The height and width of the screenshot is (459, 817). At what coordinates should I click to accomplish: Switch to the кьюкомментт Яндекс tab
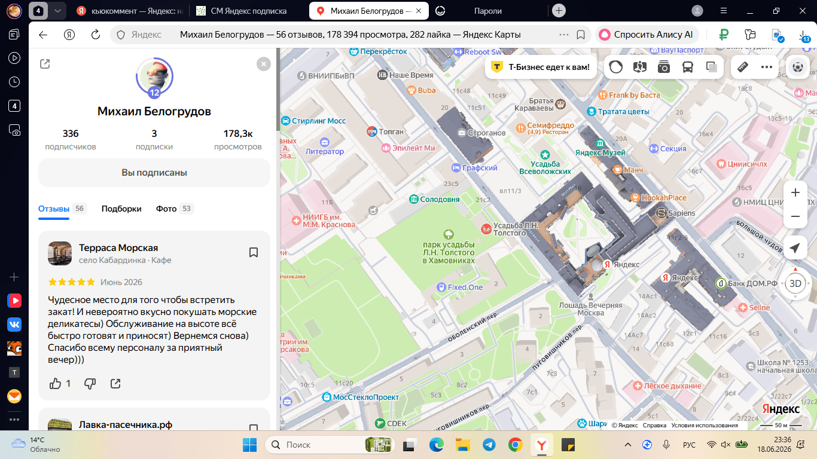129,11
